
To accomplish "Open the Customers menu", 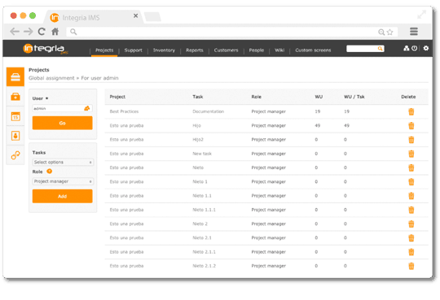I will [227, 50].
